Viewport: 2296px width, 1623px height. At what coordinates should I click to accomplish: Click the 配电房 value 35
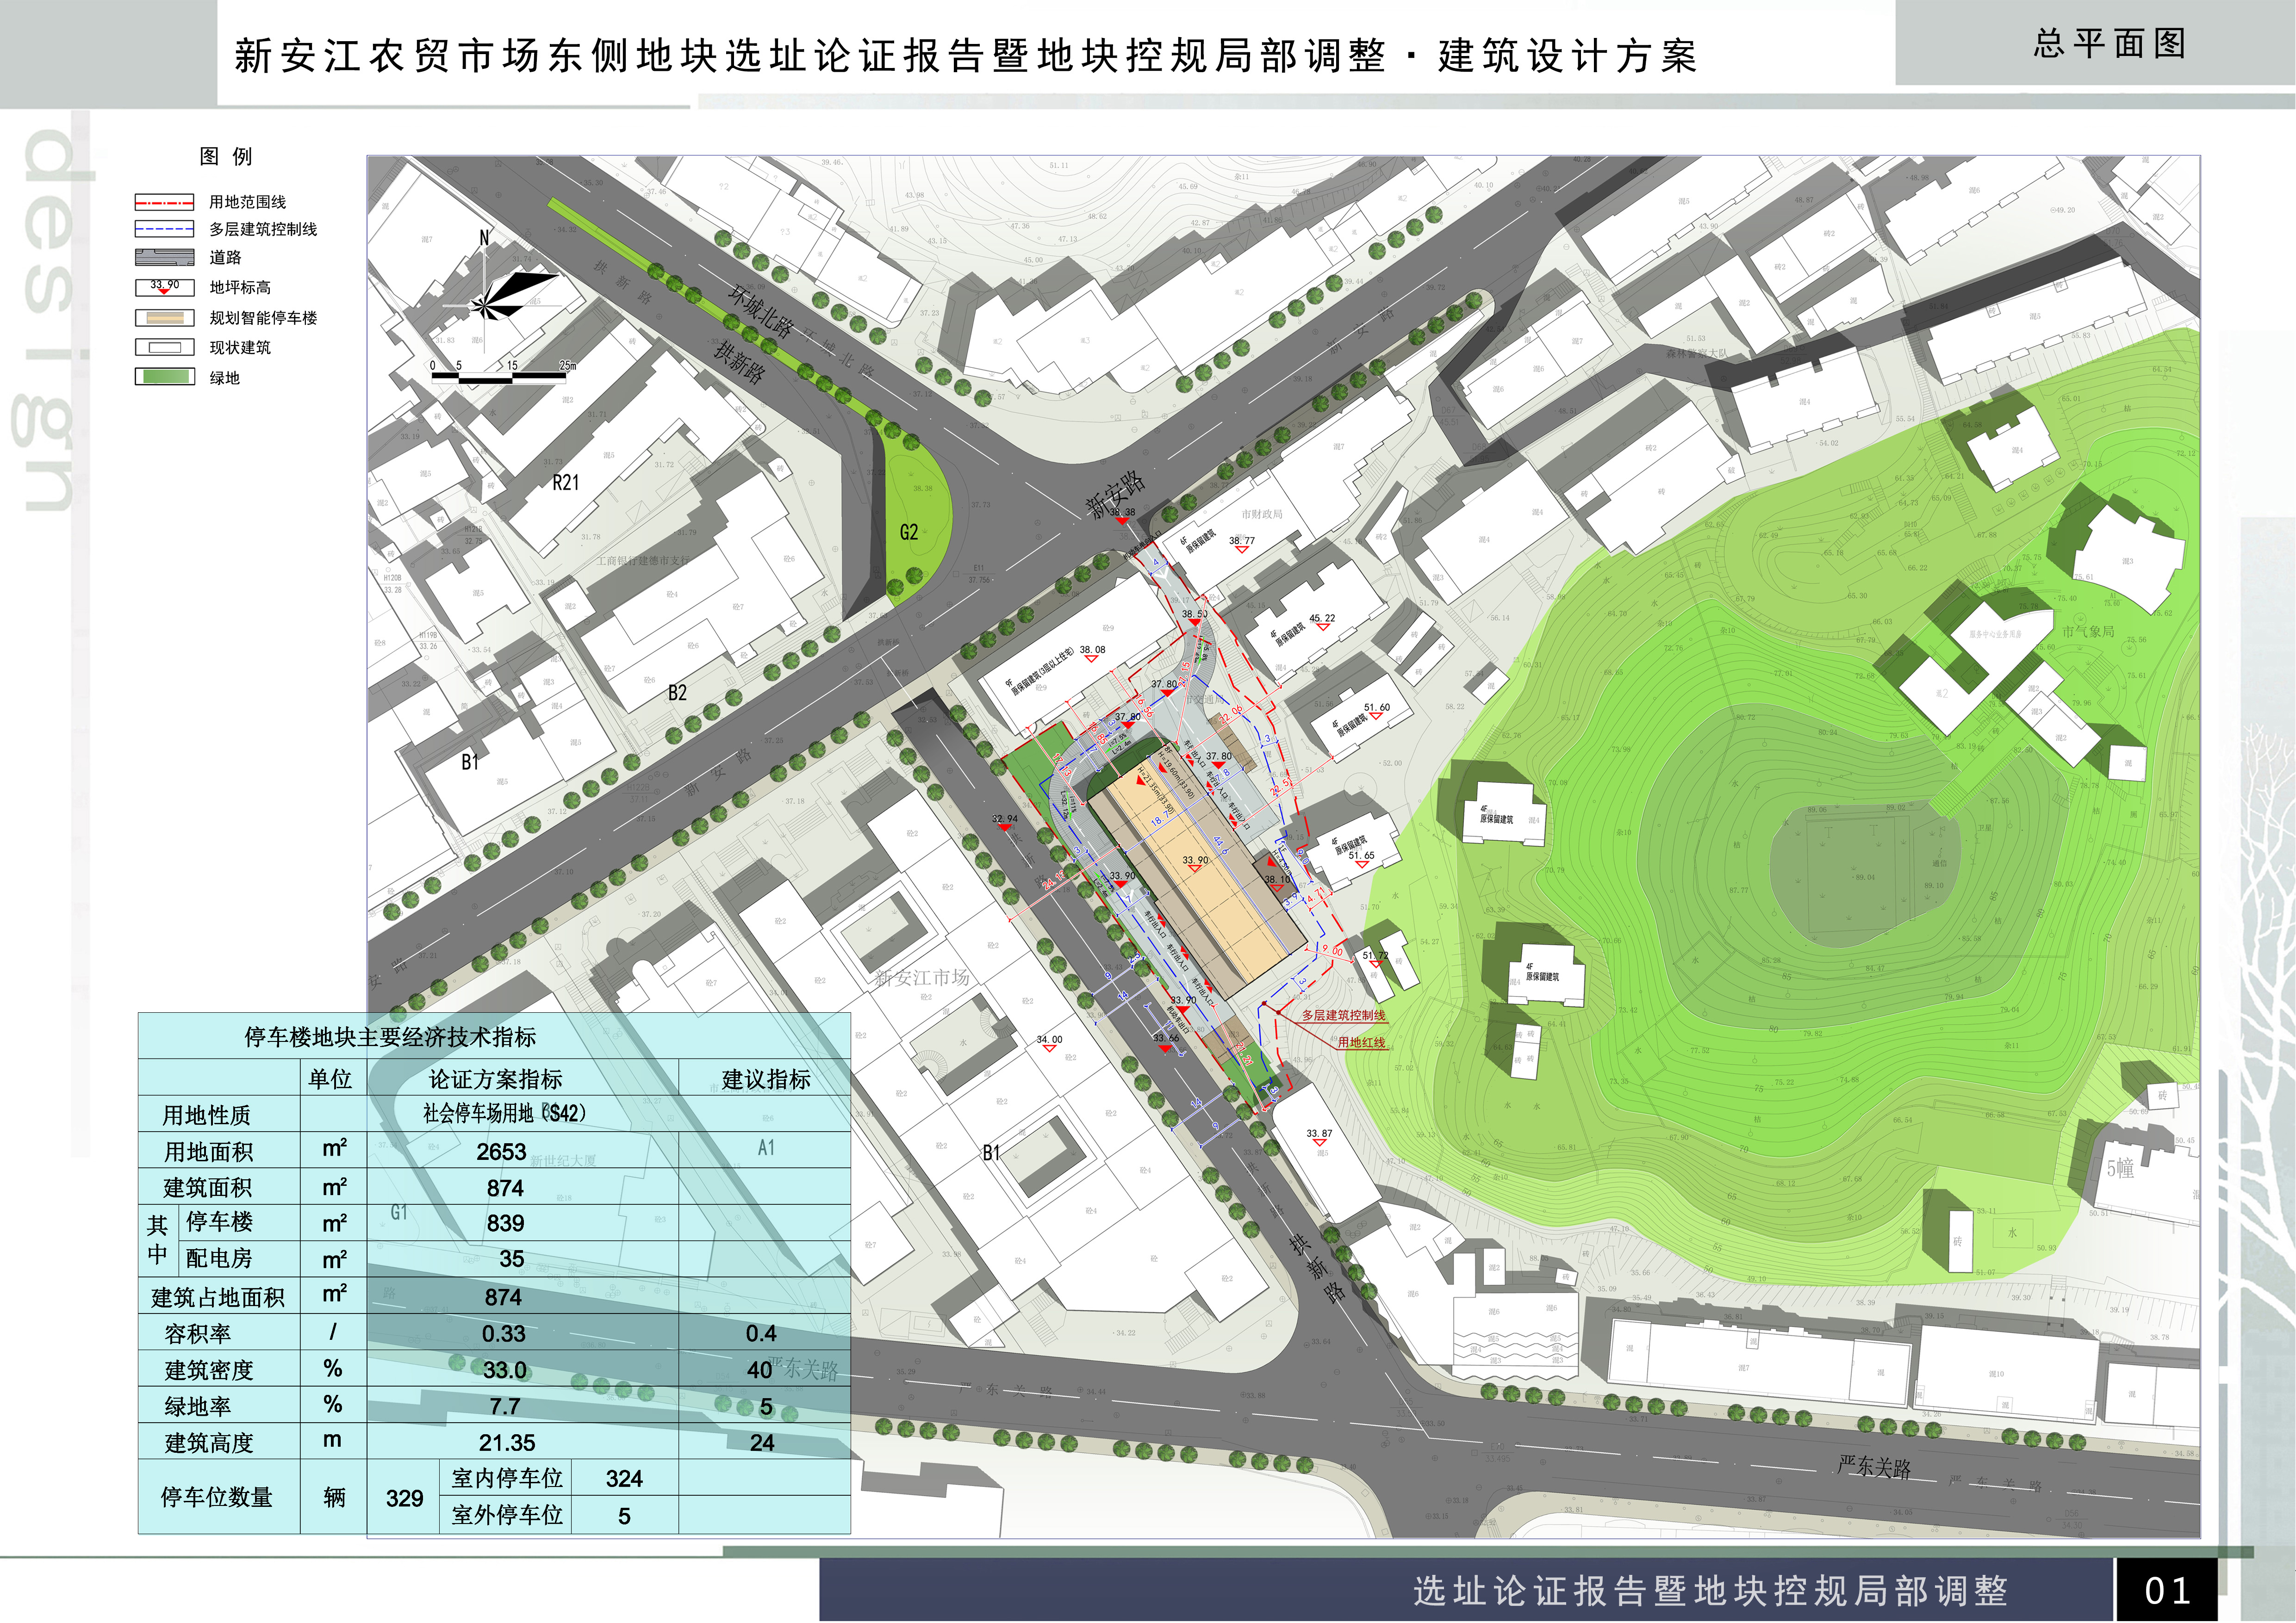point(512,1259)
